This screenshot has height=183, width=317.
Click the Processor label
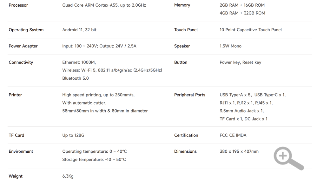[18, 5]
